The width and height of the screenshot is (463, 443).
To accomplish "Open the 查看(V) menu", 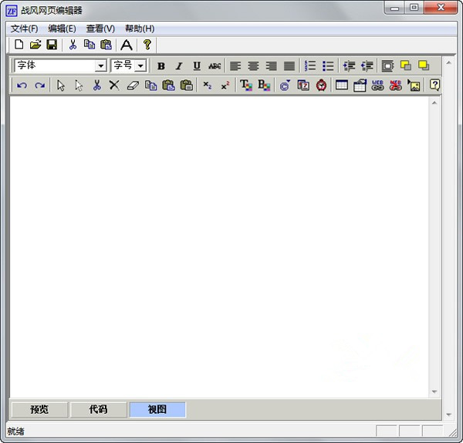I will pyautogui.click(x=100, y=29).
